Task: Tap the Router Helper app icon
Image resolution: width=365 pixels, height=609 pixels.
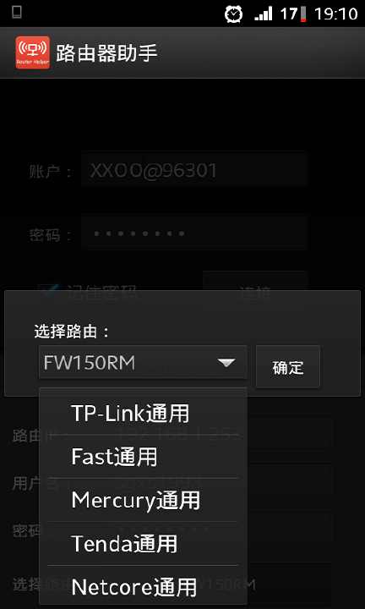Action: (33, 52)
